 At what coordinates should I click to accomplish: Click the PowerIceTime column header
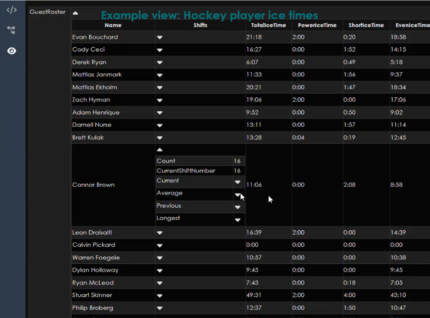coord(317,25)
